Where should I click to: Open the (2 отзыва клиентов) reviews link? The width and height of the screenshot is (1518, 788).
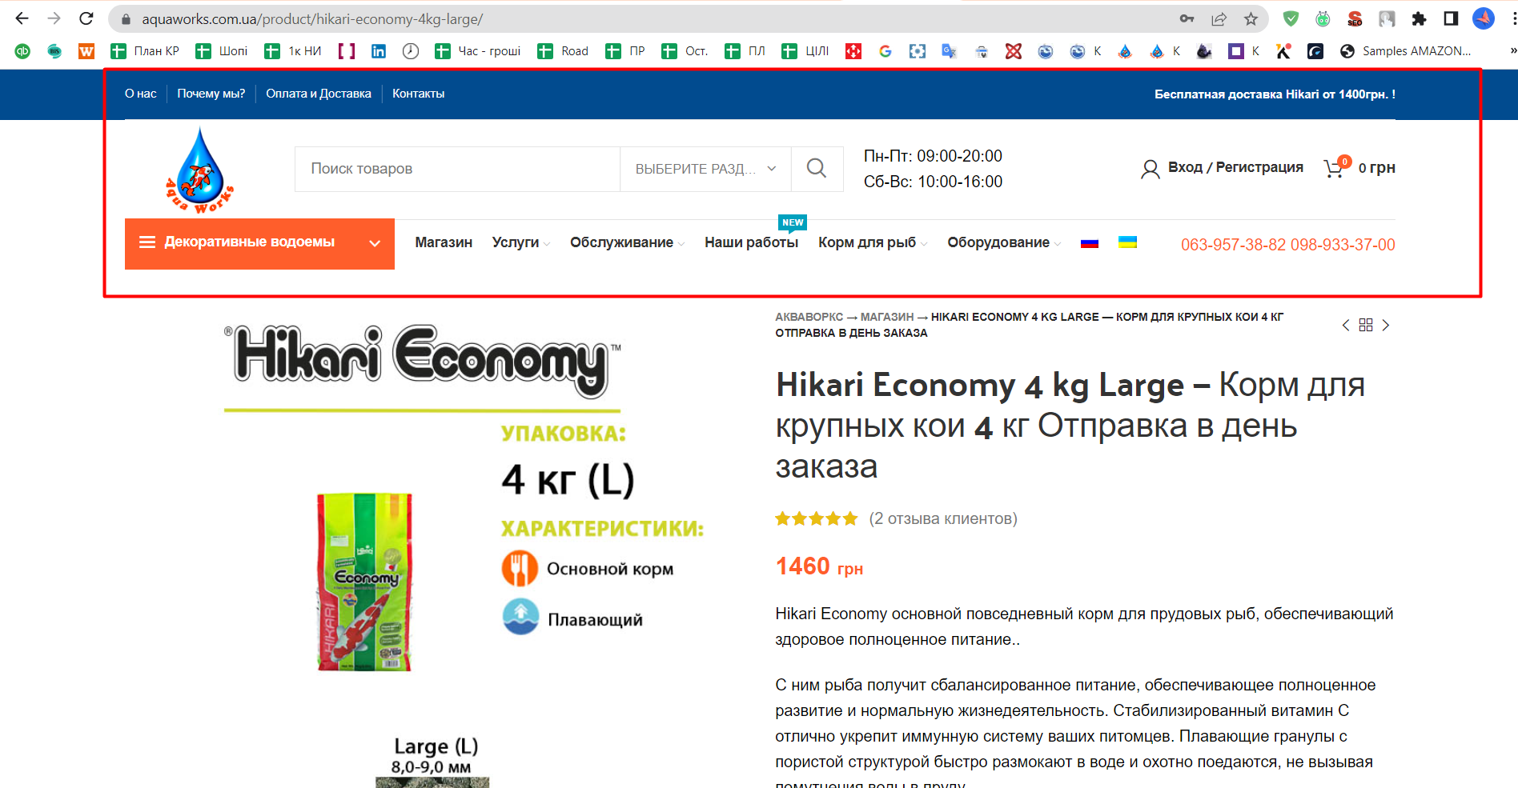[x=943, y=519]
